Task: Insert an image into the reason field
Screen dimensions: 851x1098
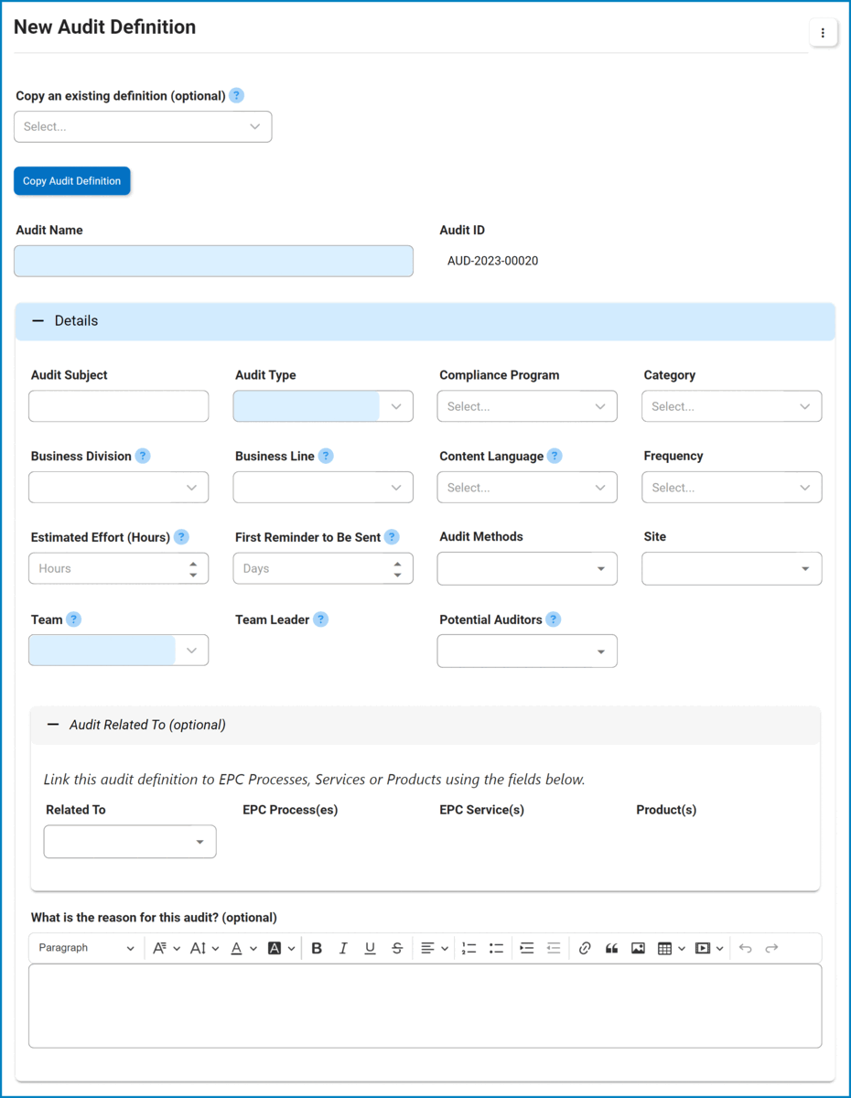Action: pos(638,948)
